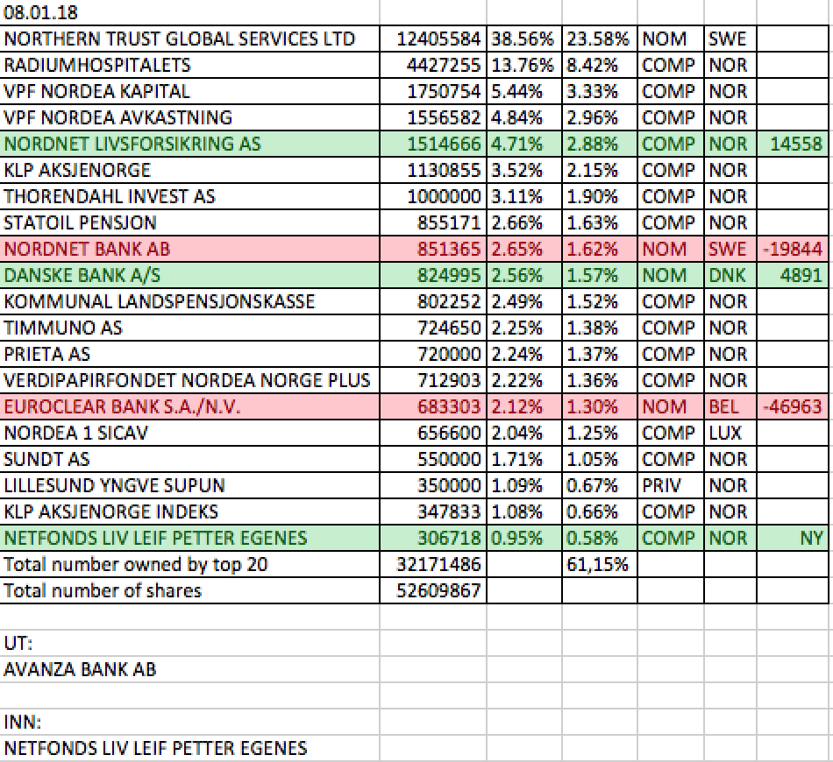This screenshot has height=762, width=833.
Task: Select the UT: label cell
Action: pos(189,643)
